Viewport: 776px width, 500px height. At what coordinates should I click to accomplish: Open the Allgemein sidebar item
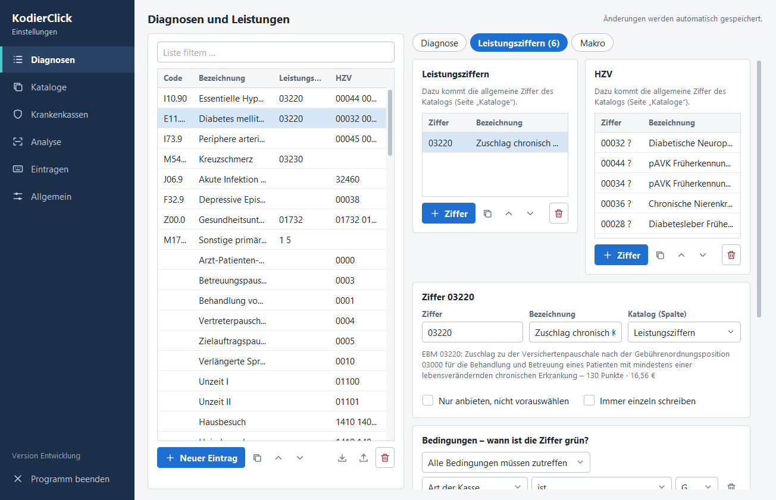(67, 197)
